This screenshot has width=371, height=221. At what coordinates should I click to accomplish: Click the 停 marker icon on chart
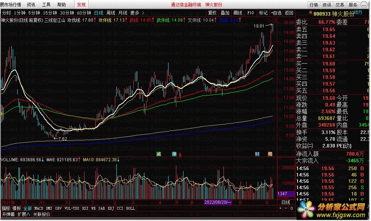[x=174, y=154]
